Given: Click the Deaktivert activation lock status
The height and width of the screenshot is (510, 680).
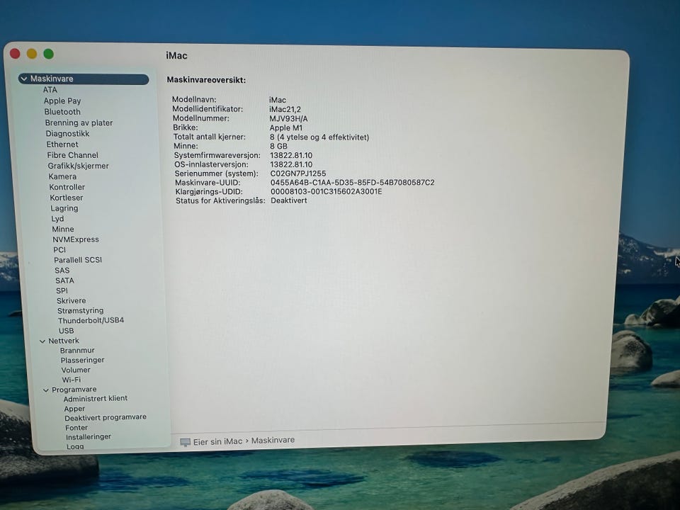Looking at the screenshot, I should 289,200.
